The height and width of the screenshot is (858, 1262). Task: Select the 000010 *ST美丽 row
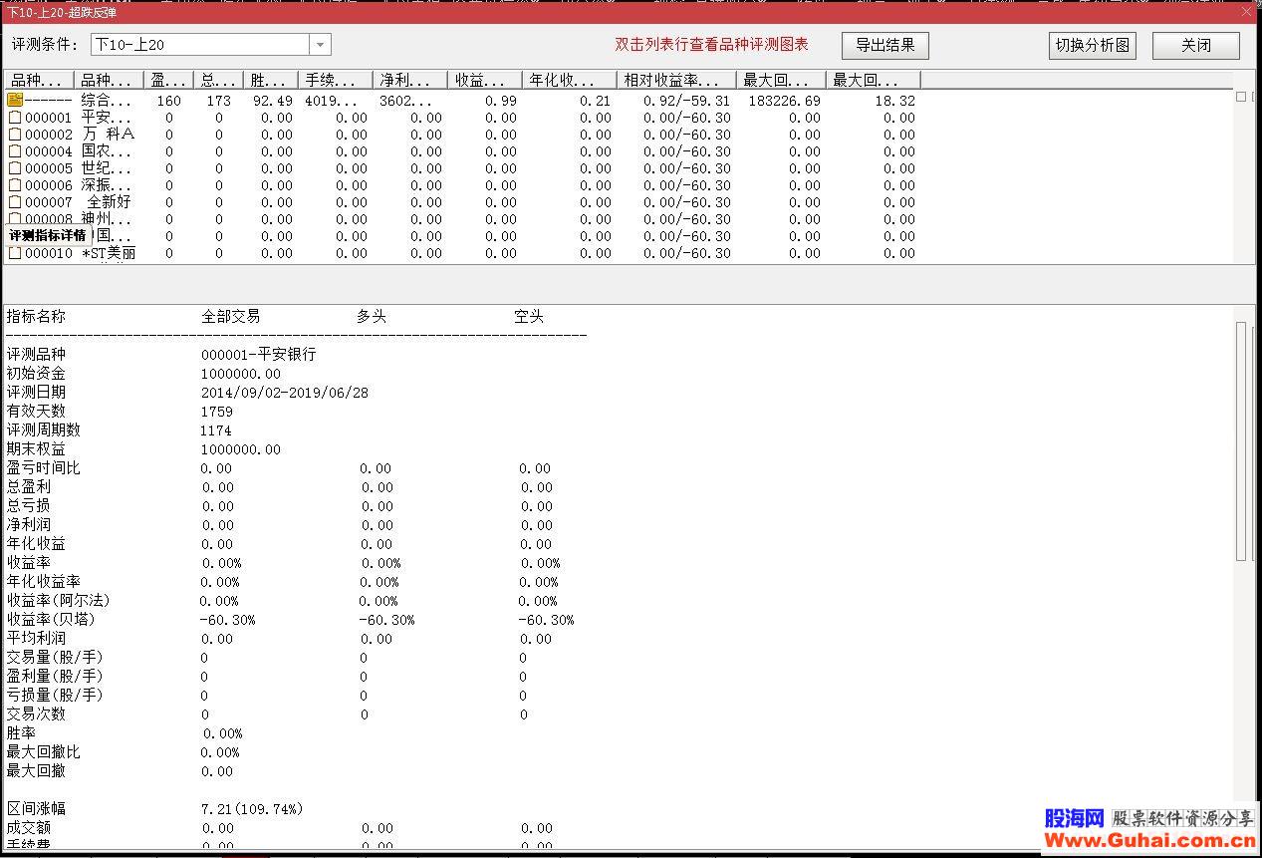pyautogui.click(x=461, y=253)
